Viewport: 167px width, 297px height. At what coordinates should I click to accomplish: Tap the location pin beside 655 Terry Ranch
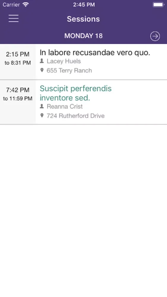click(42, 70)
